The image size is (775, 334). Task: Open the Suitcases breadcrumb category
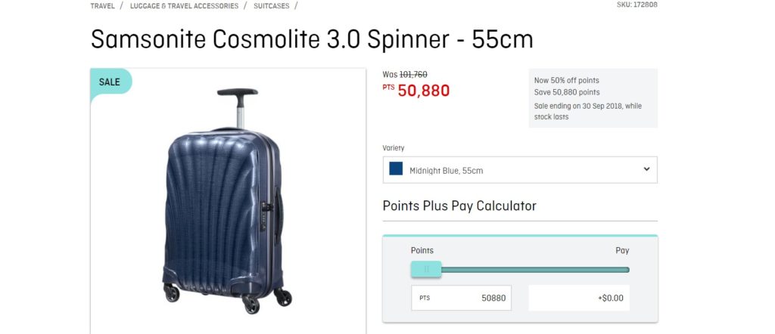click(x=272, y=6)
